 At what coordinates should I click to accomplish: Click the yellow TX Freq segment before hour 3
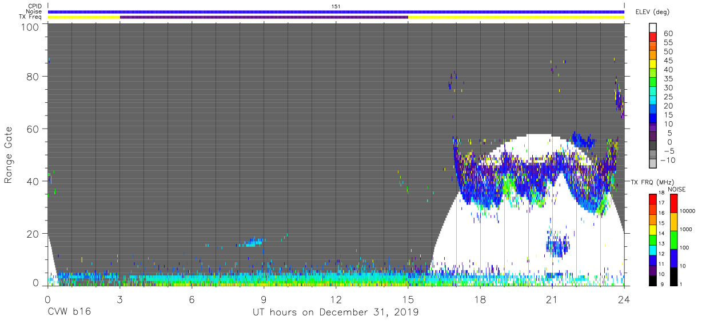[84, 17]
